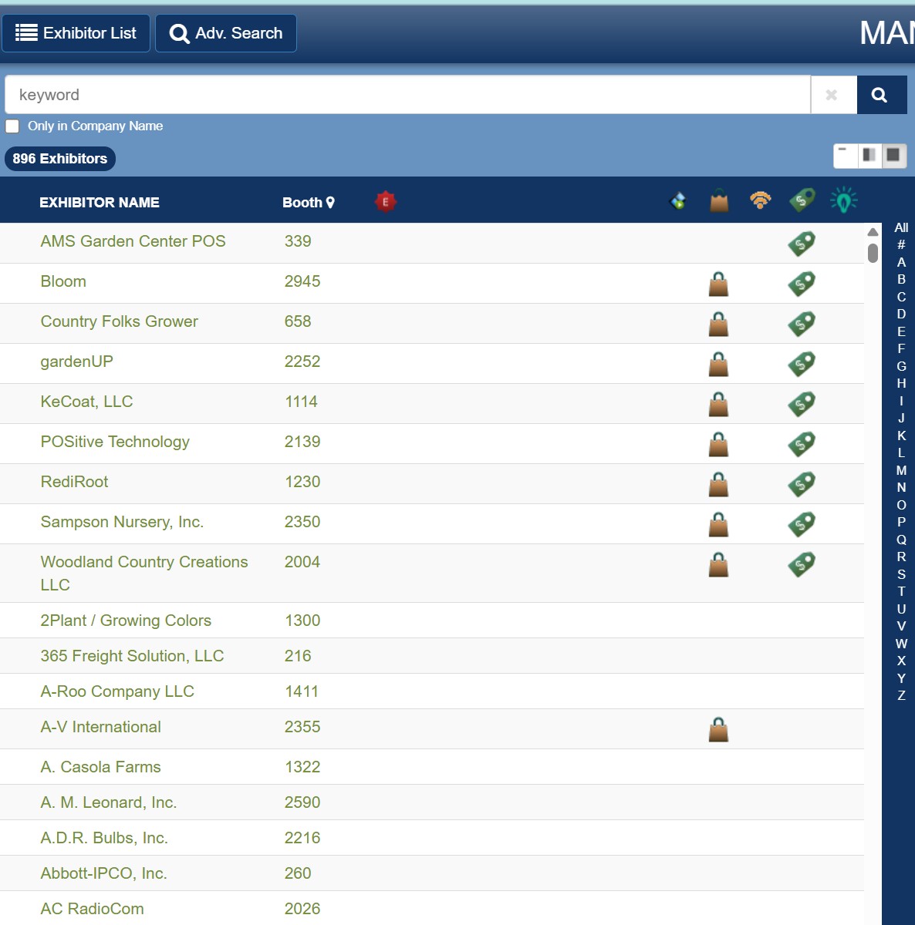915x925 pixels.
Task: Click shopping bag icon in Bloom row
Action: pos(718,284)
